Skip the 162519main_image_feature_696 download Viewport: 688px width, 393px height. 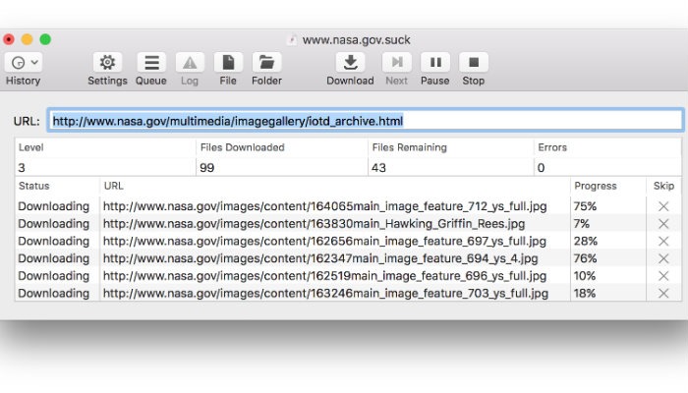[x=663, y=276]
